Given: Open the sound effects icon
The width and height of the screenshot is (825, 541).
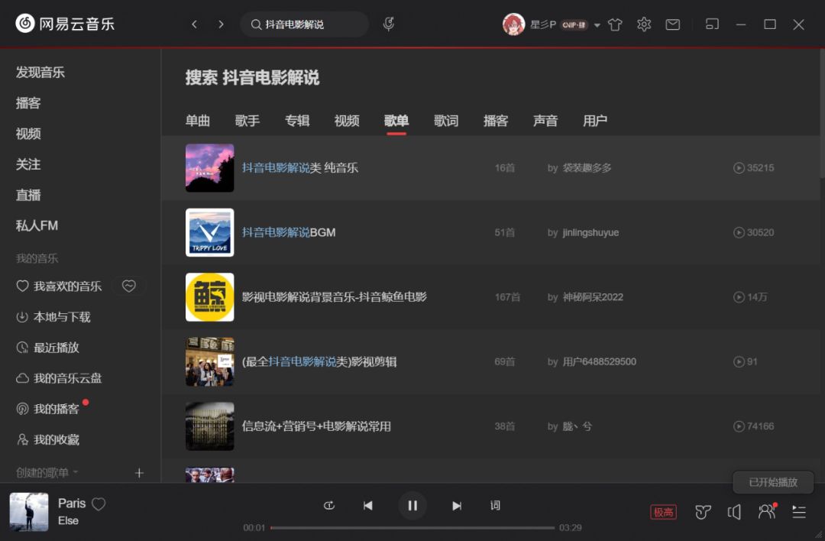Looking at the screenshot, I should pyautogui.click(x=703, y=512).
